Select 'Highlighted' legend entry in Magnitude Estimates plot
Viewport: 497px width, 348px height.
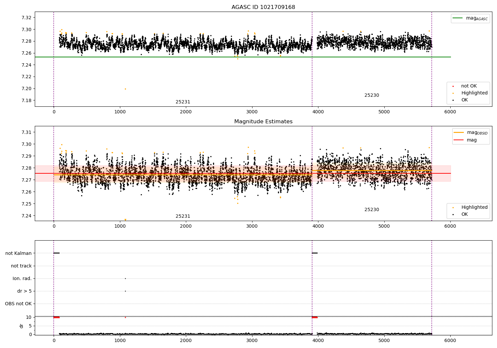[474, 207]
